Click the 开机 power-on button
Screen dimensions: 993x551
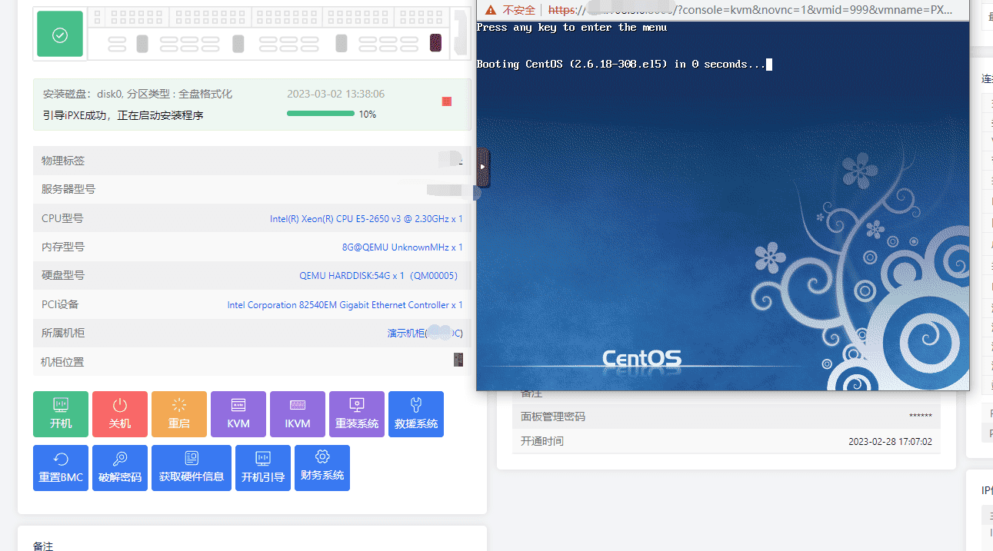(x=61, y=414)
